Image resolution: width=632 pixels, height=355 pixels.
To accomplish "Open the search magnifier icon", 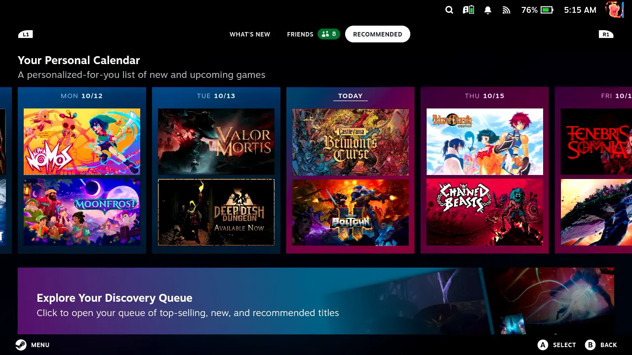I will (x=449, y=10).
